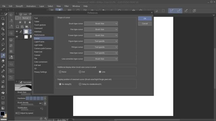Click the brush density dynamics button
Viewport: 216px width, 121px height.
45,103
